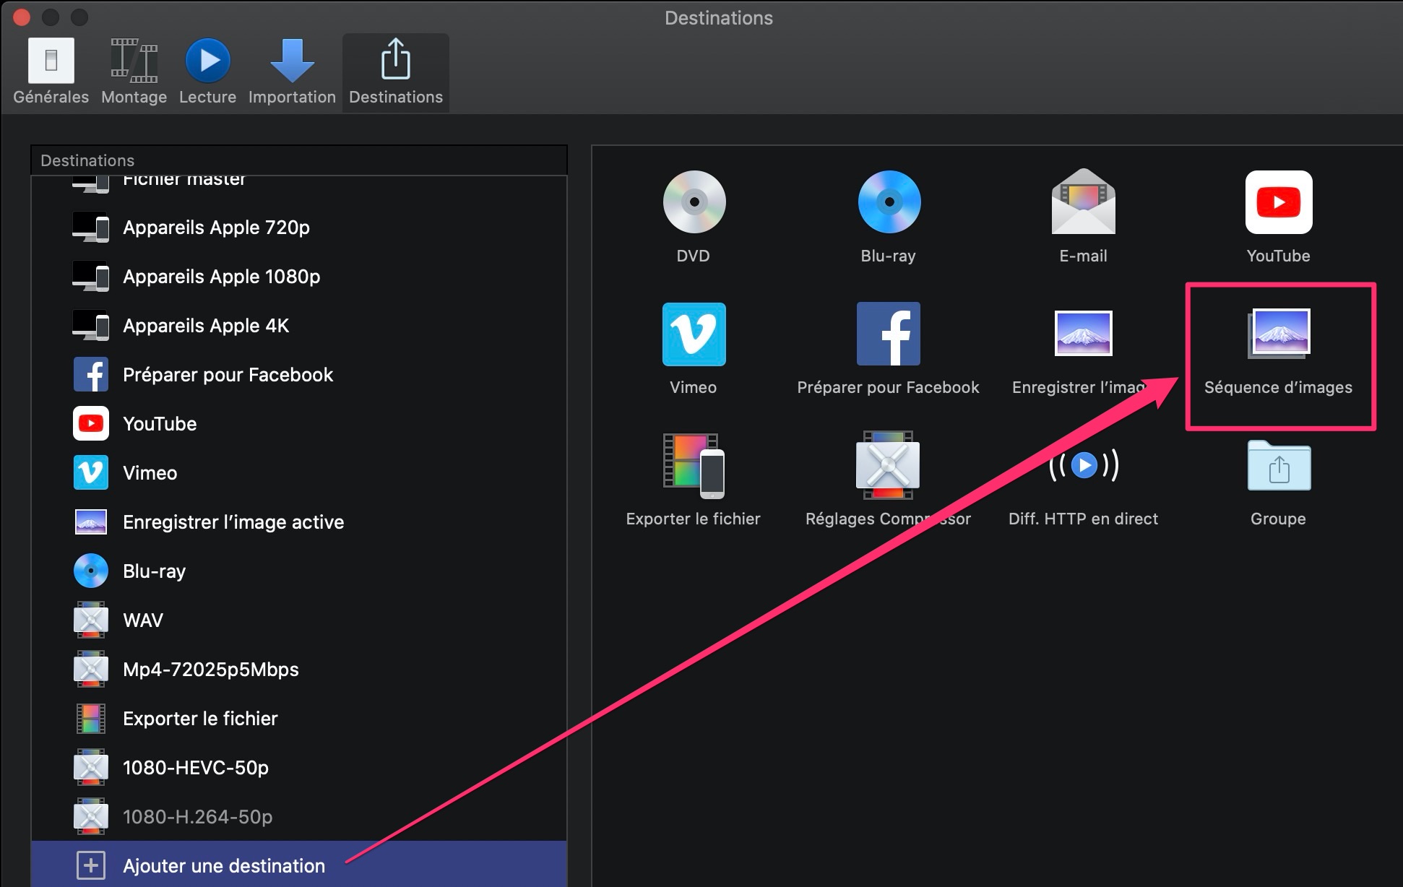Viewport: 1403px width, 887px height.
Task: Click the filmstrip icon beside Exporter le fichier in list
Action: click(91, 719)
